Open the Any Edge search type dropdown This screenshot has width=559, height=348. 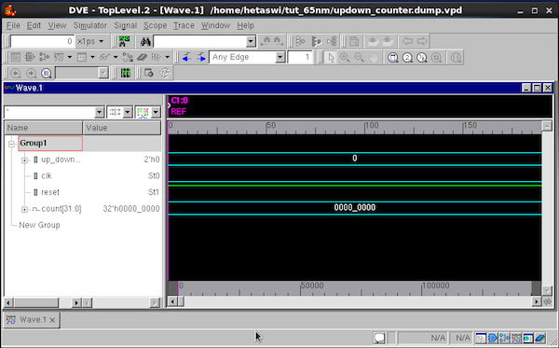[280, 57]
